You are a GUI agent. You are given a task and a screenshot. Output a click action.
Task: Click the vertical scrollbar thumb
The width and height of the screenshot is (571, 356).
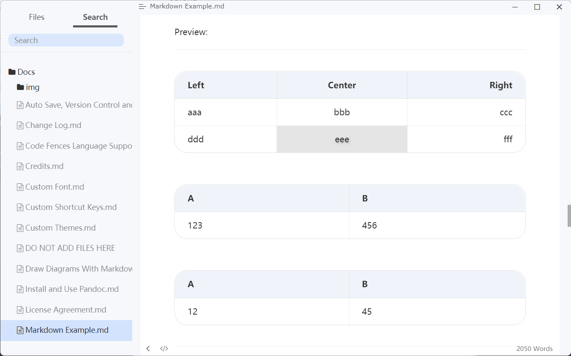[x=569, y=215]
